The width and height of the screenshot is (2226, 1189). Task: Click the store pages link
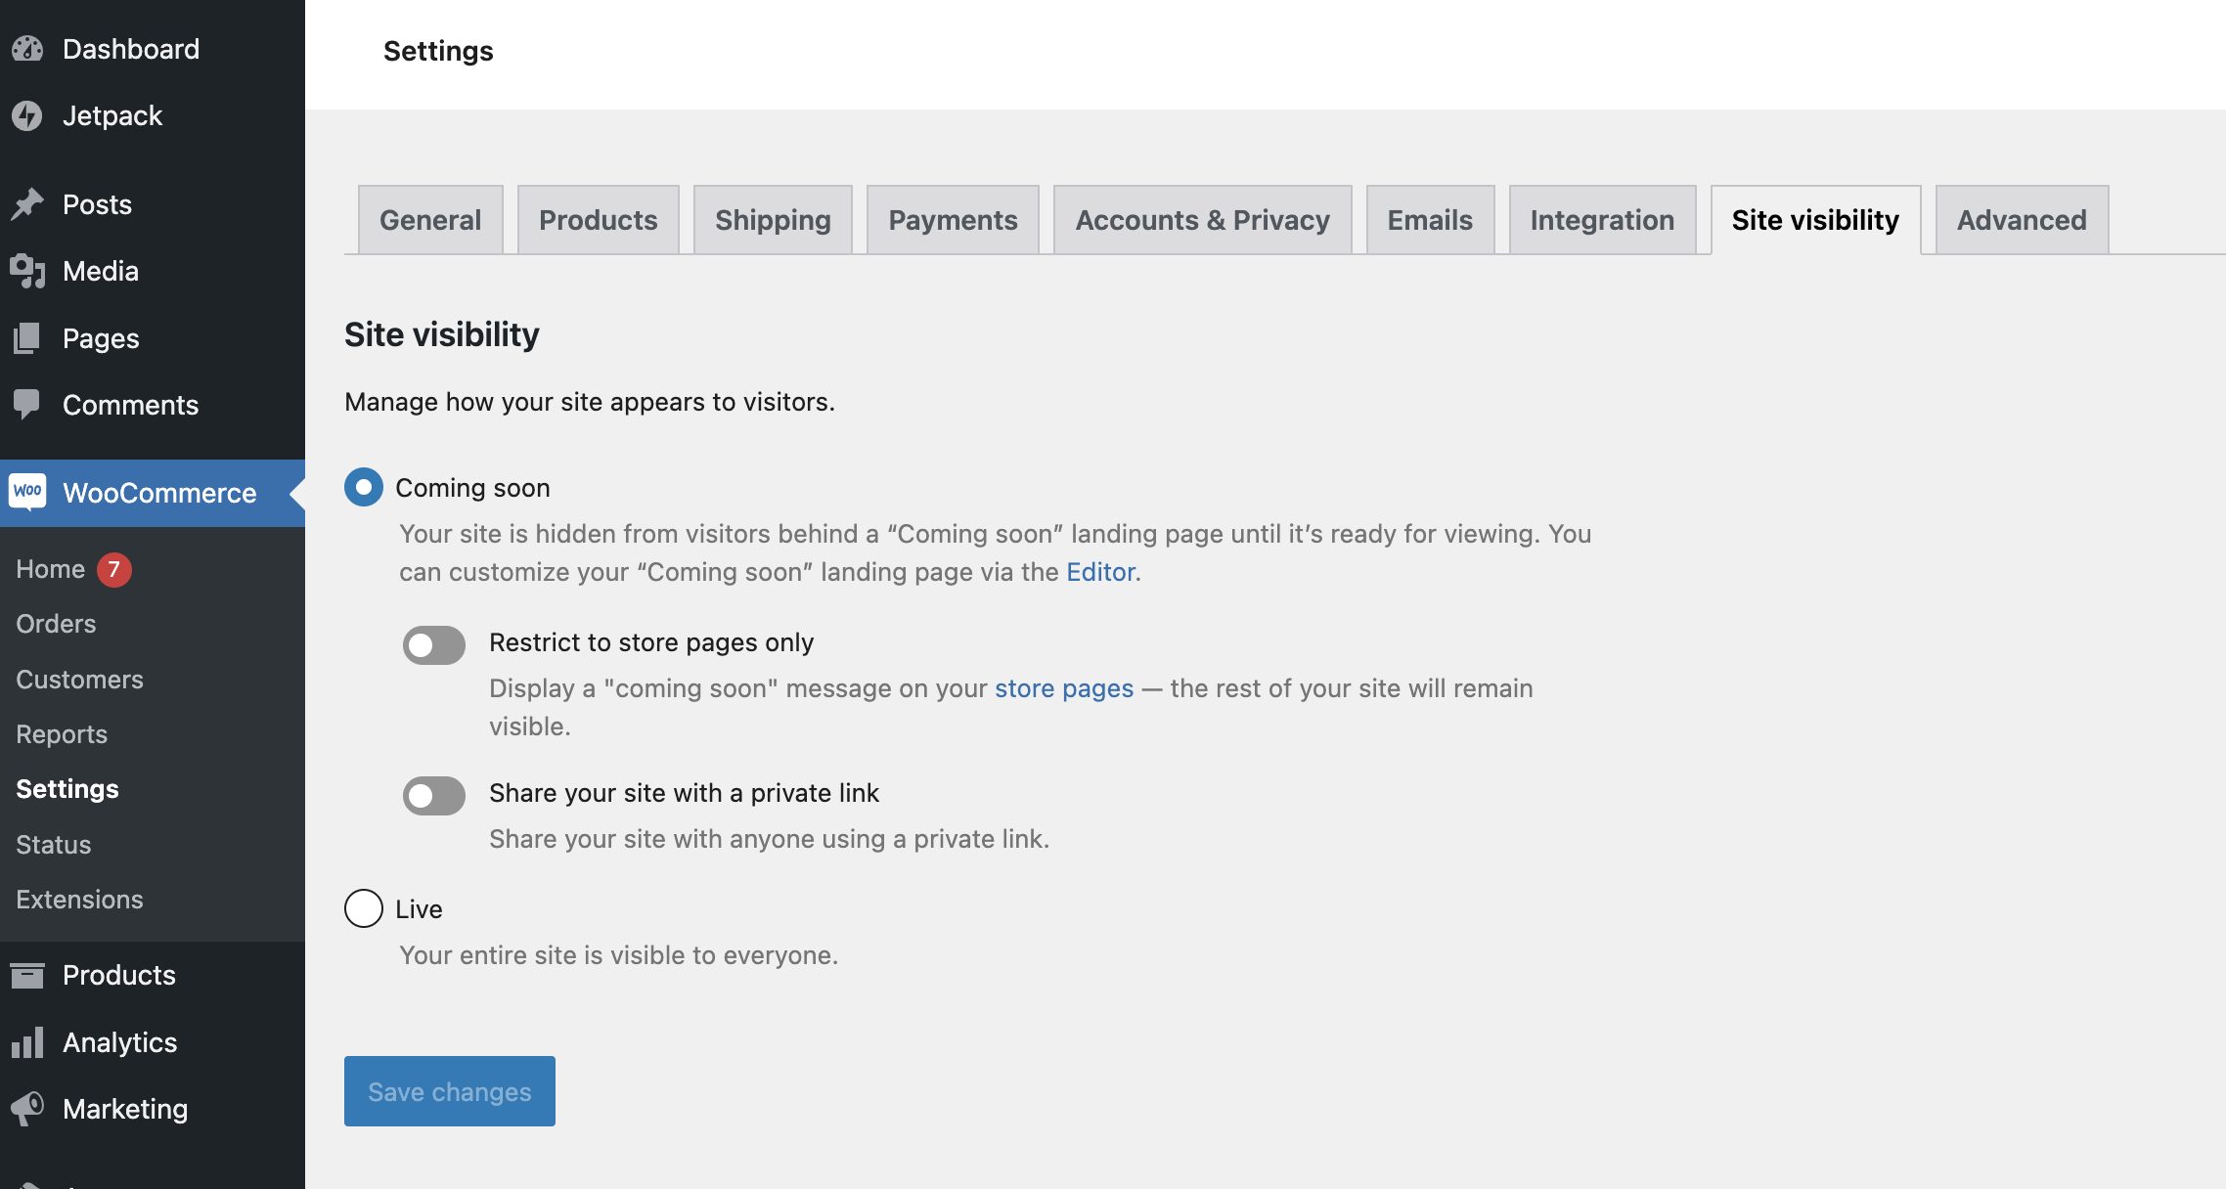click(x=1063, y=687)
